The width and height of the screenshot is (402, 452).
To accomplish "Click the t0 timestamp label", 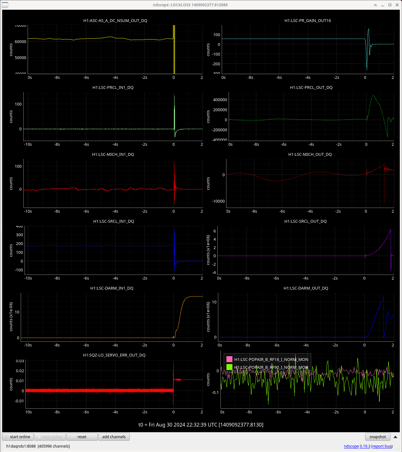I will [201, 425].
